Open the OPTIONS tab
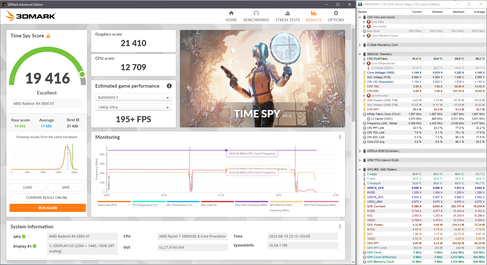487x265 pixels. (336, 16)
